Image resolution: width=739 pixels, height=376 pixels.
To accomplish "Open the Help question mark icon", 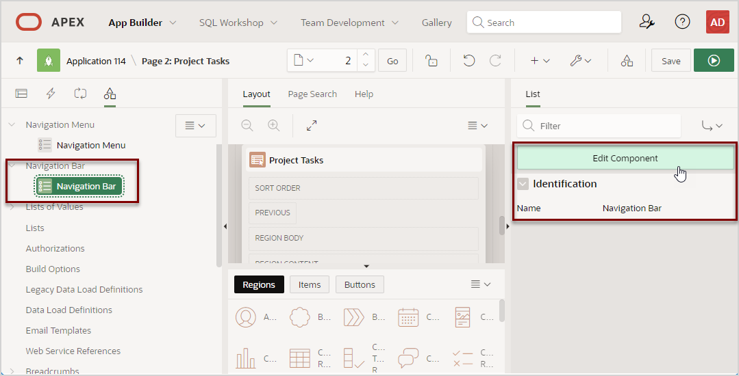I will pyautogui.click(x=682, y=22).
